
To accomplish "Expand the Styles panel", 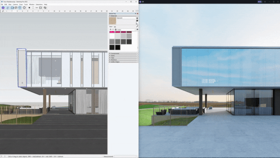I will point(124,56).
